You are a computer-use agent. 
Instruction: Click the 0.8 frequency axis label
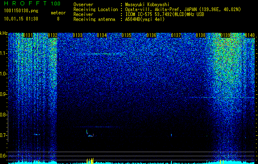click(3, 115)
